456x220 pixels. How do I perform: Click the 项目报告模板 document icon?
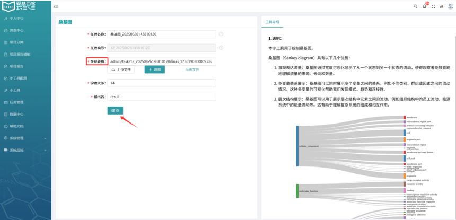(6, 55)
